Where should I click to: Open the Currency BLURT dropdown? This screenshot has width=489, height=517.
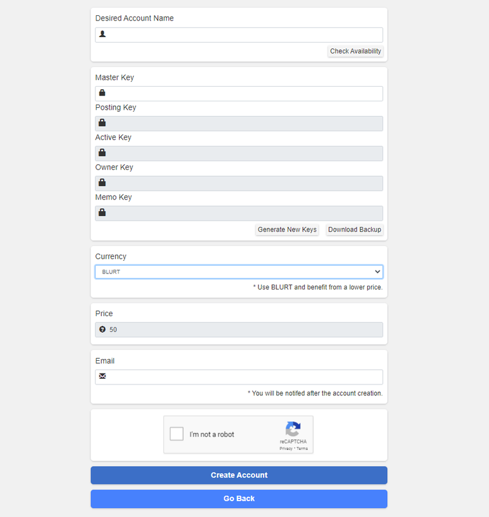[x=239, y=272]
